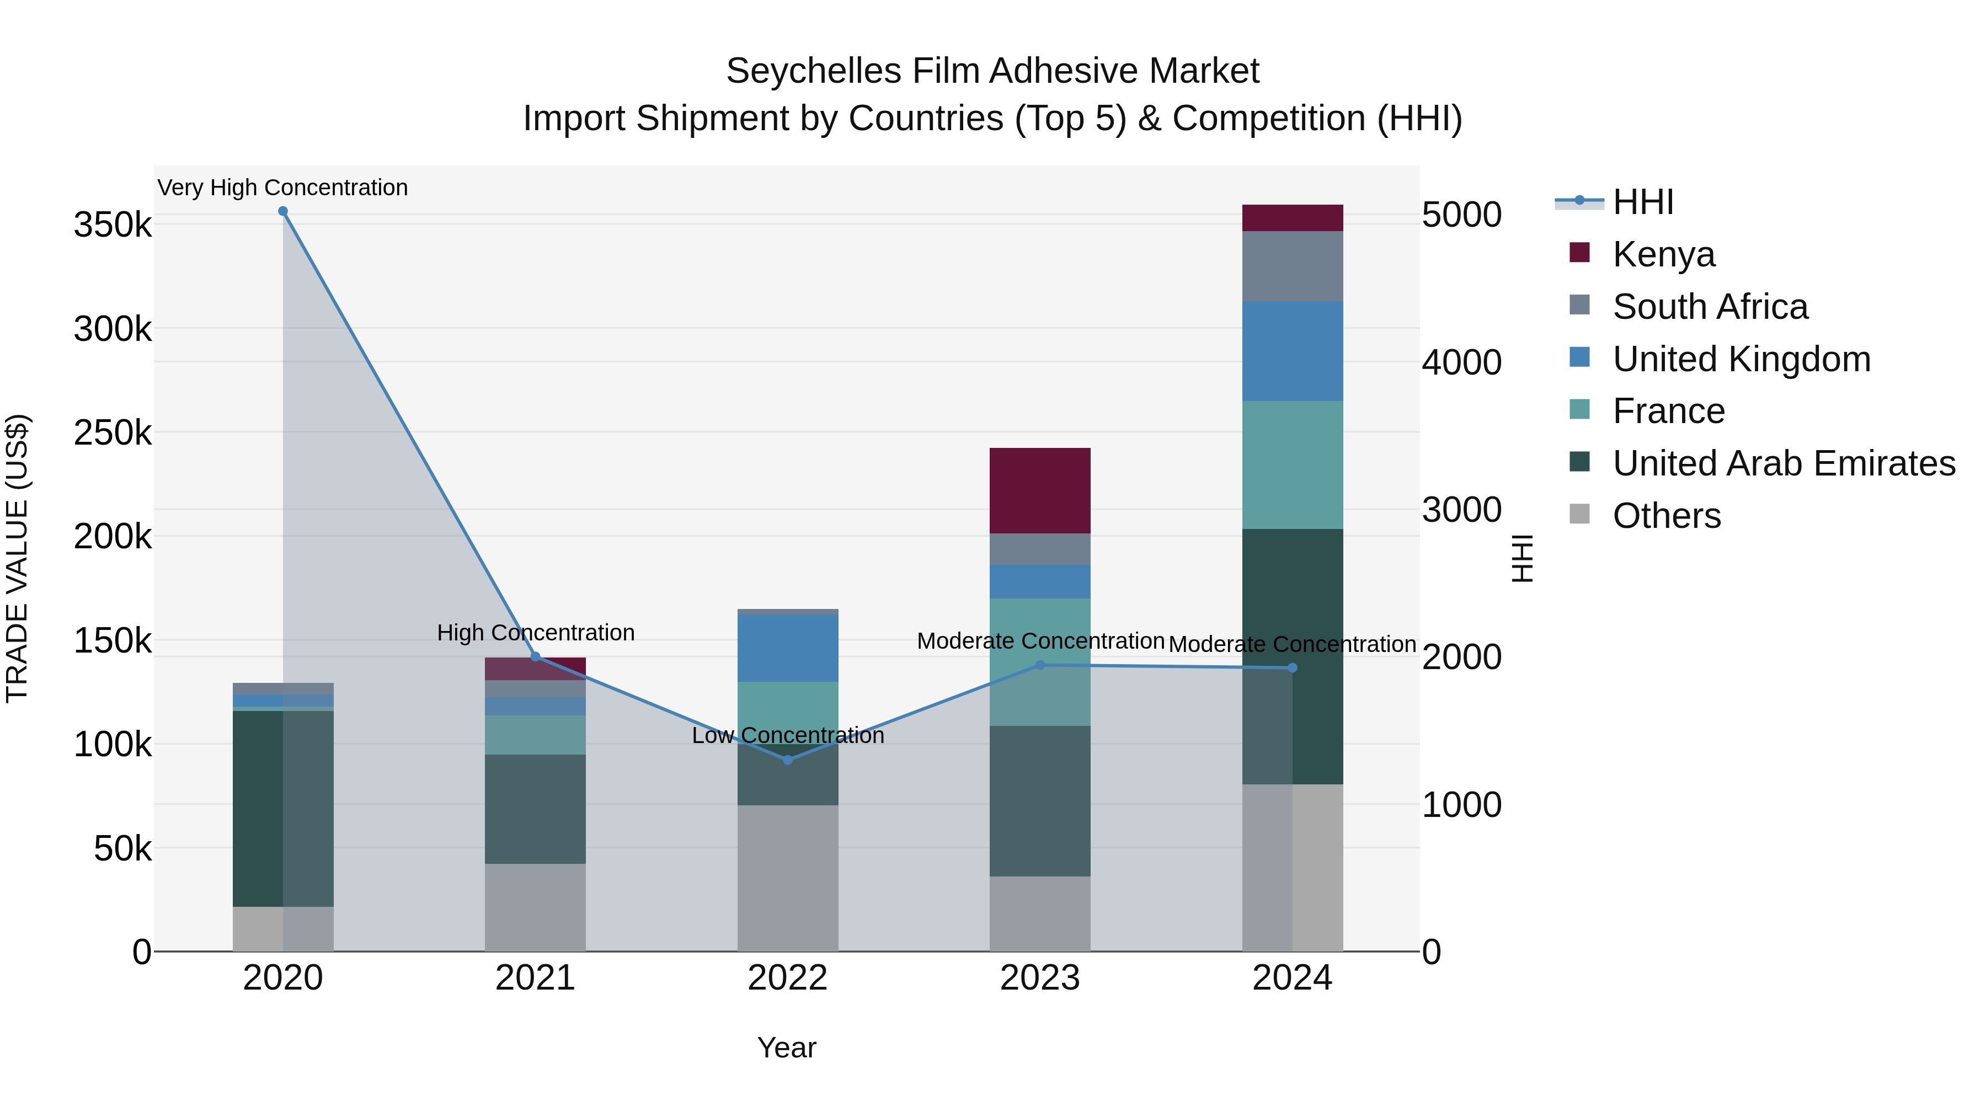This screenshot has width=1986, height=1117.
Task: Click the HHI line marker icon in legend
Action: 1579,201
